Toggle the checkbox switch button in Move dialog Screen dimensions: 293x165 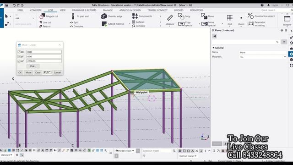point(47,72)
